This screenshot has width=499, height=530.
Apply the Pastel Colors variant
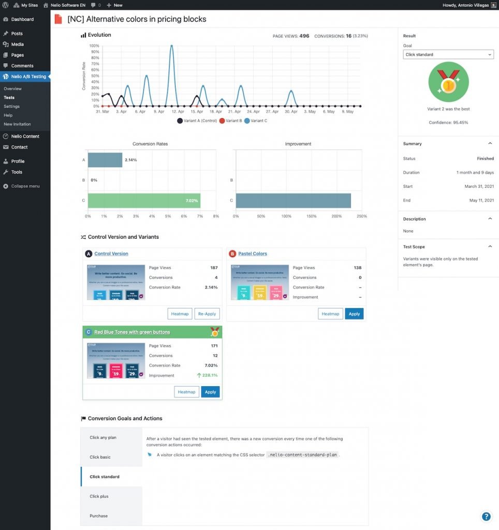tap(354, 314)
